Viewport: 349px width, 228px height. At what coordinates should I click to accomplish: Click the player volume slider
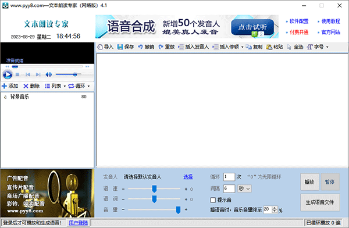(x=68, y=74)
